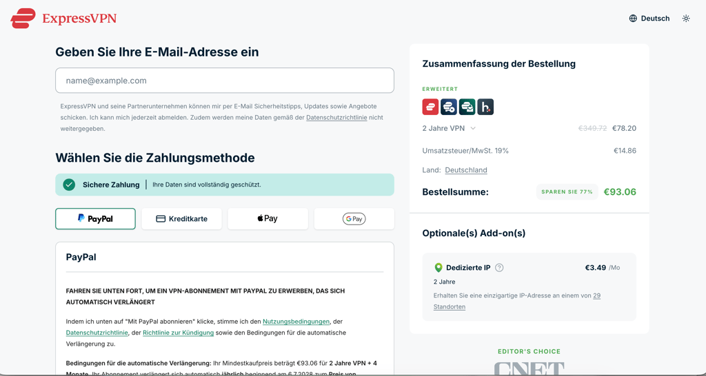Click the PayPal section heading
Viewport: 706px width, 376px height.
[81, 258]
